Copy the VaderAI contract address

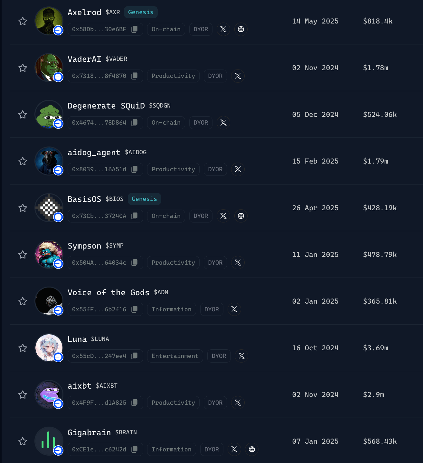coord(135,76)
